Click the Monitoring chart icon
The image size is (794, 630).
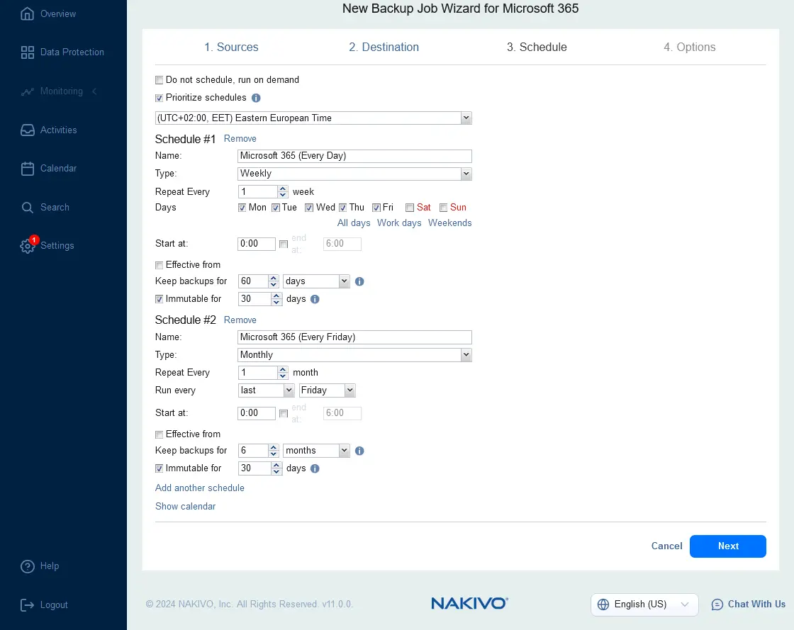(x=28, y=91)
